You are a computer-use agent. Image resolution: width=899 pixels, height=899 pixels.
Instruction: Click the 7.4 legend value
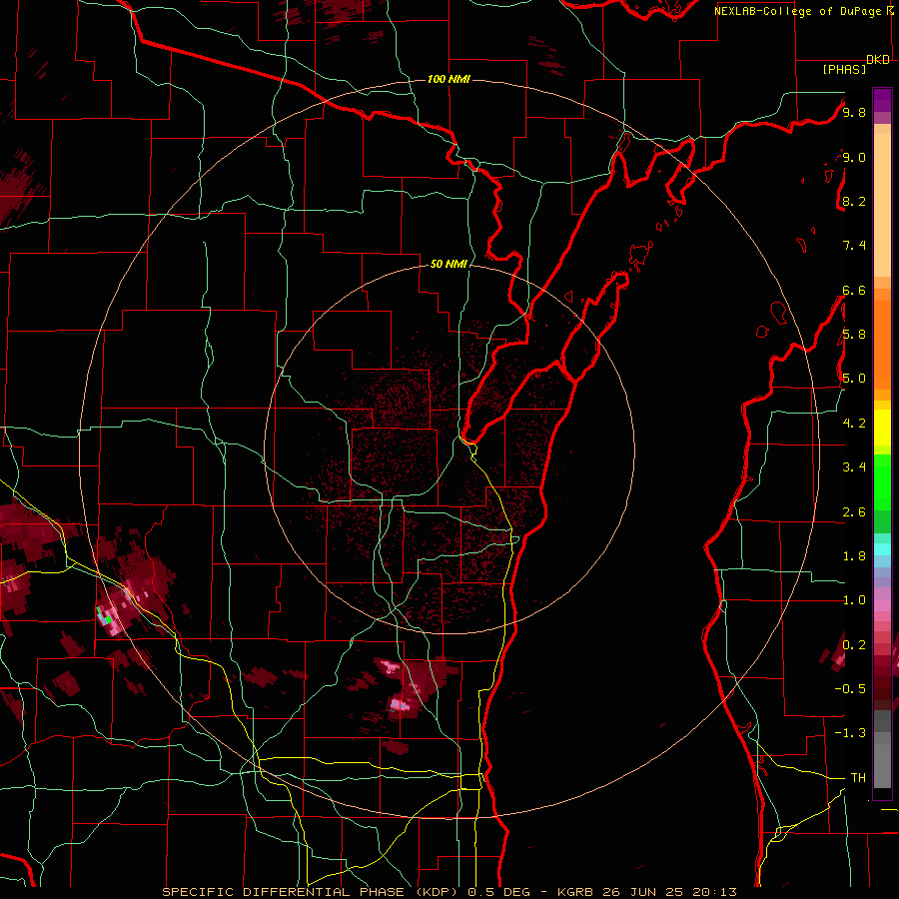point(854,246)
